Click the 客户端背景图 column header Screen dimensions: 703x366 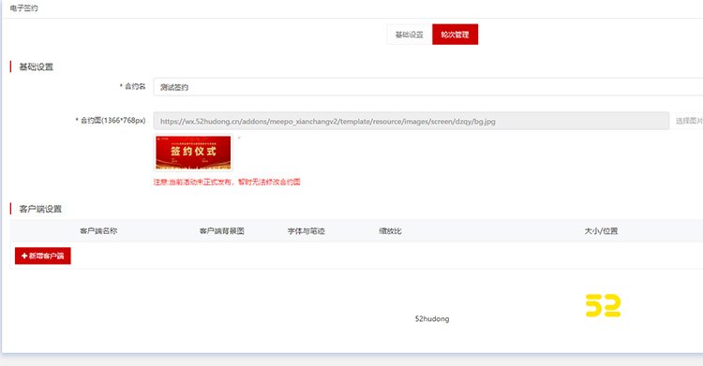tap(222, 231)
